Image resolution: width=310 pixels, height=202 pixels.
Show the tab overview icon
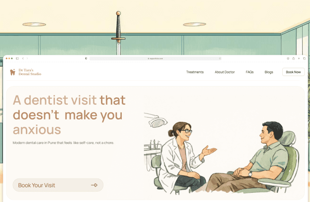click(x=304, y=59)
